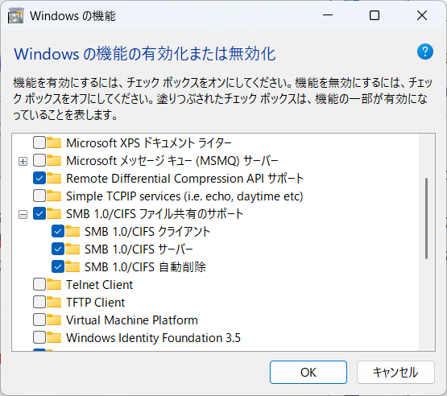Select the Simple TCPIP services item
The image size is (447, 396).
(x=184, y=196)
